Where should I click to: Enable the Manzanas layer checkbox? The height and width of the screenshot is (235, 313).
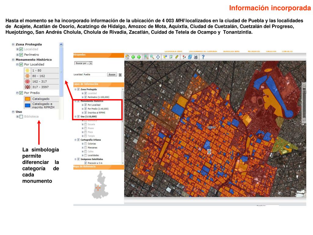point(86,147)
